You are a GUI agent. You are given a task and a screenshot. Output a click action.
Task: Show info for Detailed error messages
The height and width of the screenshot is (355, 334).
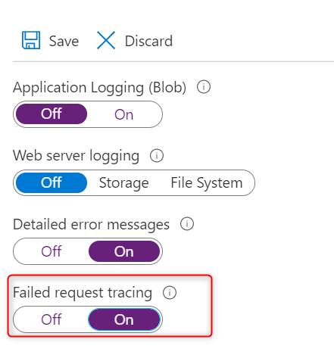point(187,224)
